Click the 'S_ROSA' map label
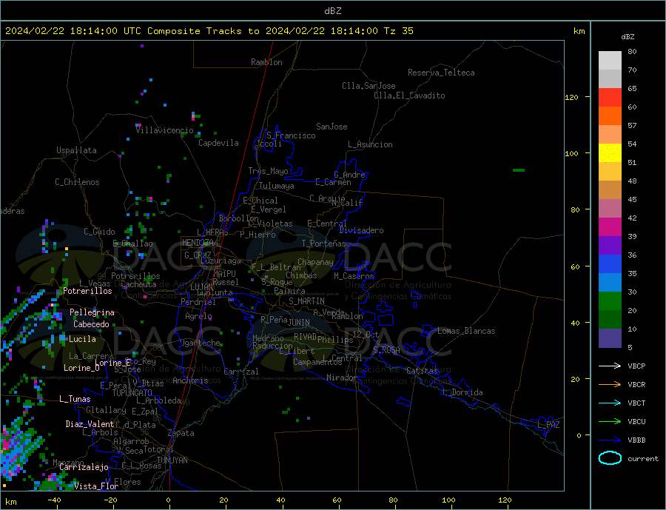Screen dimensions: 666x510 pyautogui.click(x=386, y=350)
